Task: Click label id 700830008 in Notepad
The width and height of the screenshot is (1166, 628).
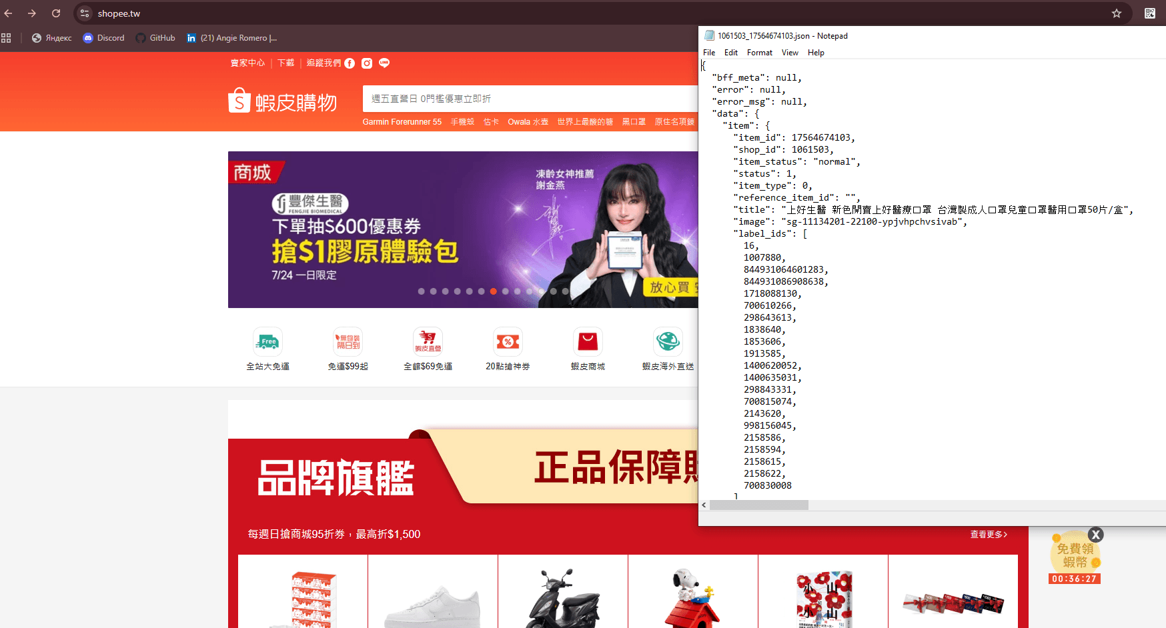Action: (768, 486)
